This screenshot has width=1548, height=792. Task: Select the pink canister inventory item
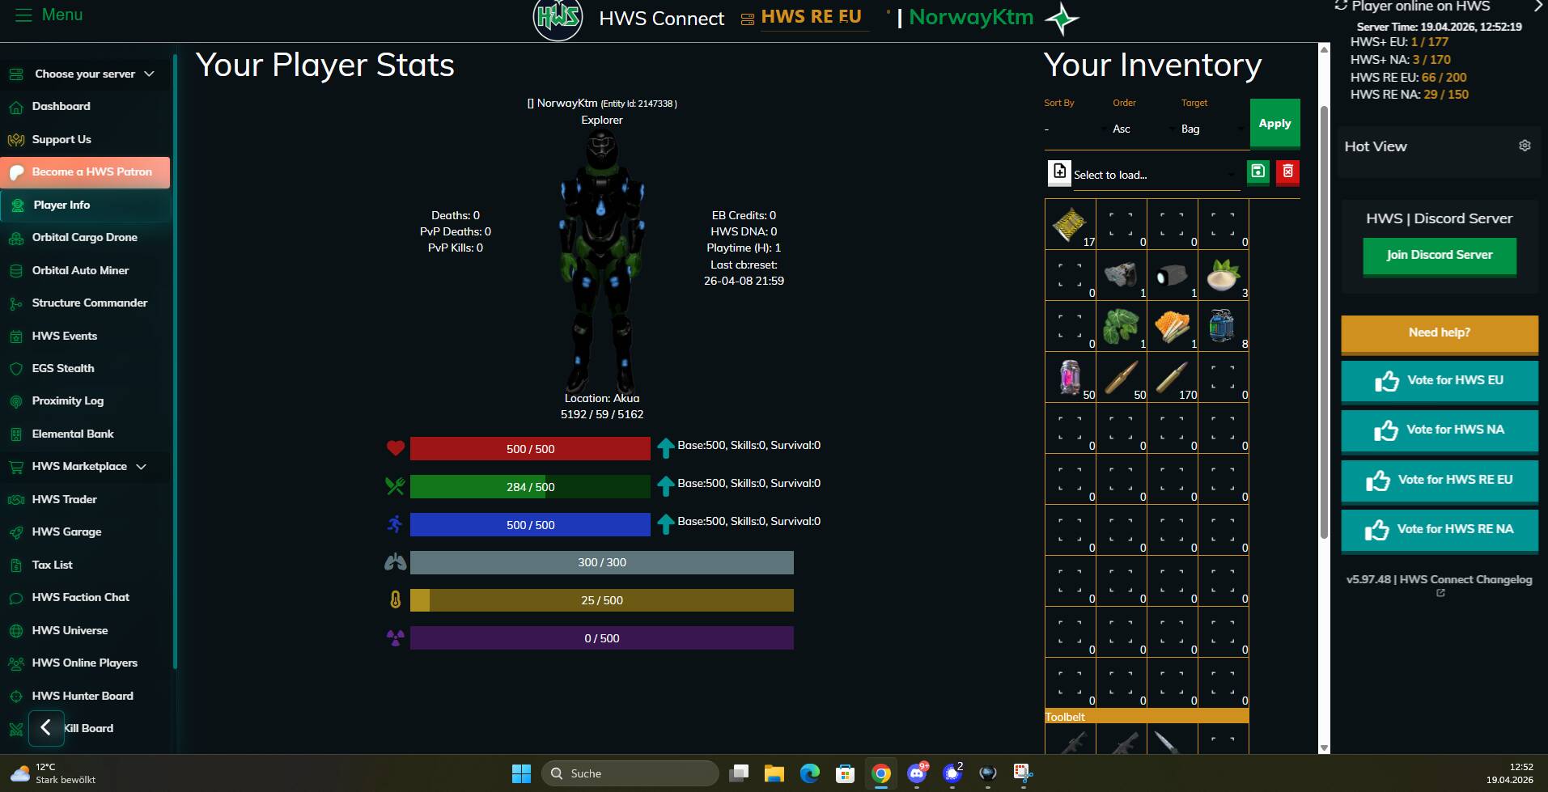pos(1070,376)
